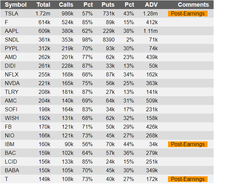The image size is (225, 186).
Task: Click the ADV column header
Action: pyautogui.click(x=151, y=5)
